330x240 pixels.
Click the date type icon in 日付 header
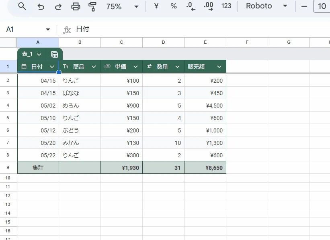(x=24, y=67)
